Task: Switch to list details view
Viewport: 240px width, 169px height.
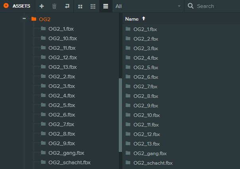Action: tap(105, 6)
